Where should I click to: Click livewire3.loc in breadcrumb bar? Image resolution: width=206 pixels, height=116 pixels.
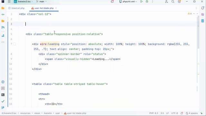(9, 113)
